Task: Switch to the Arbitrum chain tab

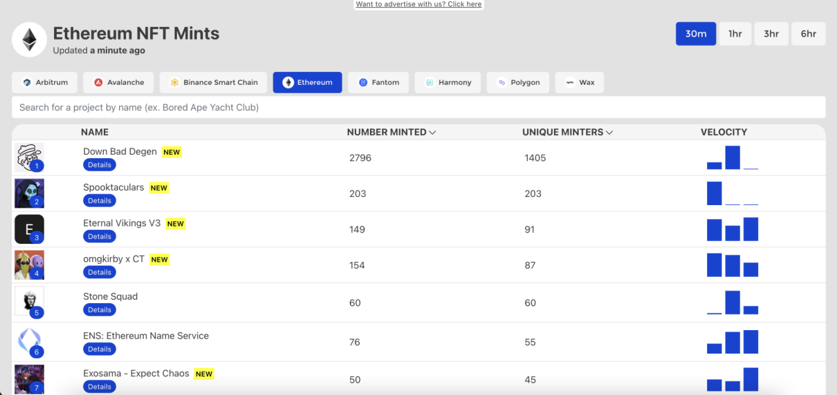Action: [x=45, y=82]
